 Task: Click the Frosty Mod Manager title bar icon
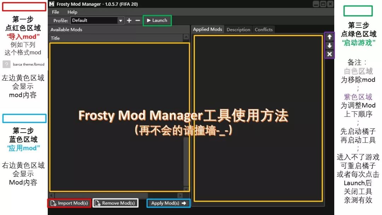pos(52,4)
